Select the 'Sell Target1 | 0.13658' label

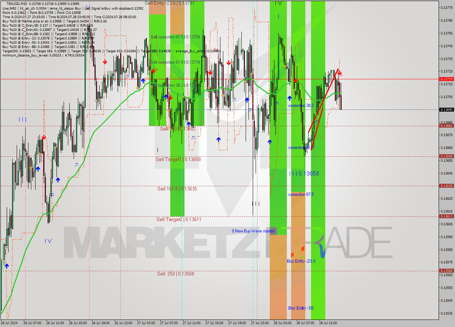178,160
